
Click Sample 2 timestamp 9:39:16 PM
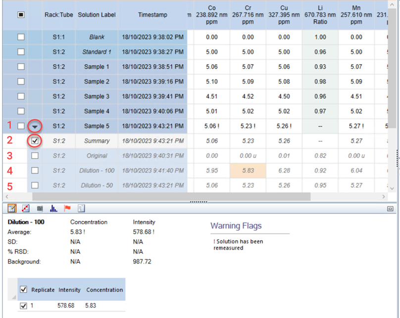(x=152, y=82)
